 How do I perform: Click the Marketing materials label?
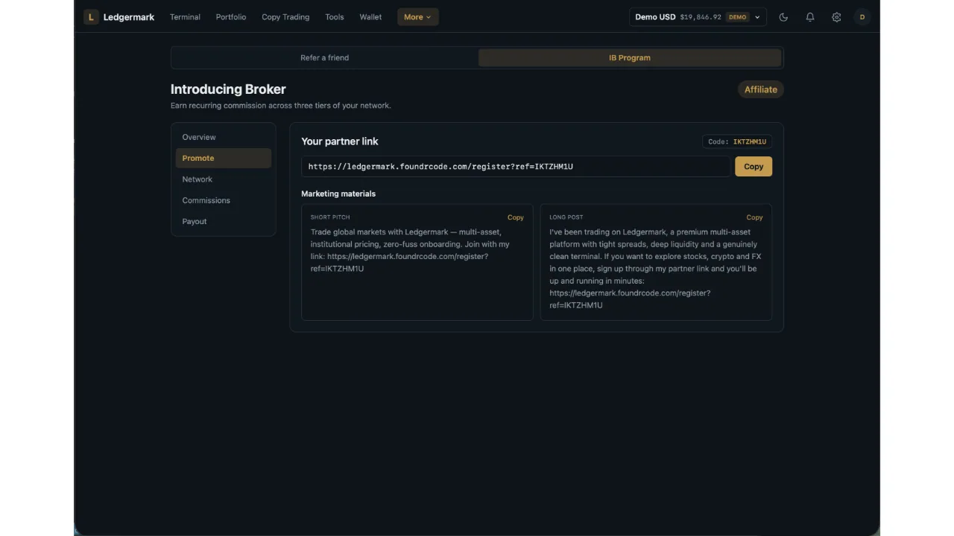[x=338, y=194]
